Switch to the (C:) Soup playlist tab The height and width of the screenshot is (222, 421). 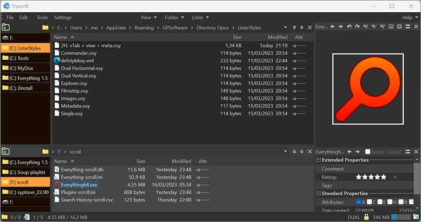[26, 172]
